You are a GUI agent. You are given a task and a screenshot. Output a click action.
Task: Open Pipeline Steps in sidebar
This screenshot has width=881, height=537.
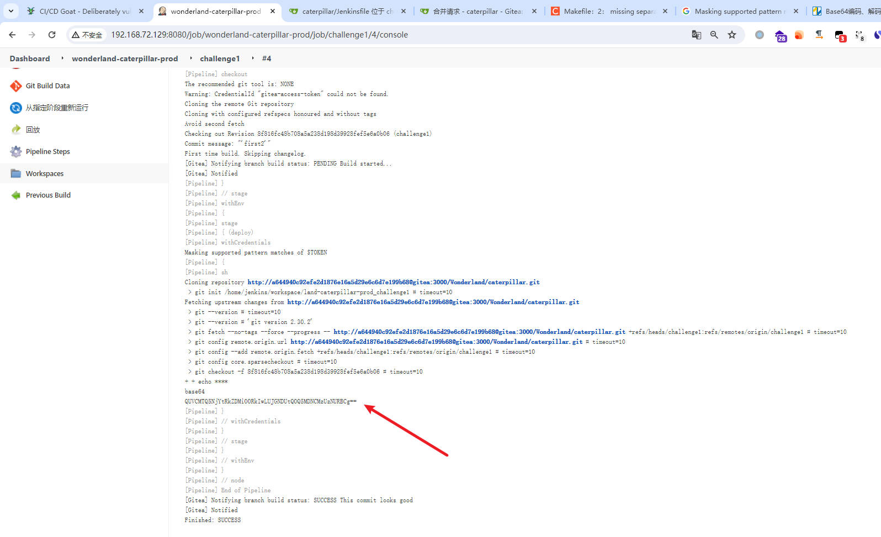(48, 151)
